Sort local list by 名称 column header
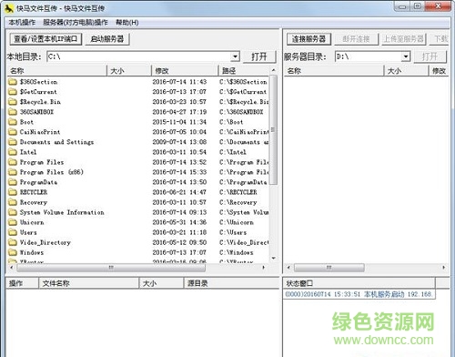The height and width of the screenshot is (357, 455). pos(57,71)
